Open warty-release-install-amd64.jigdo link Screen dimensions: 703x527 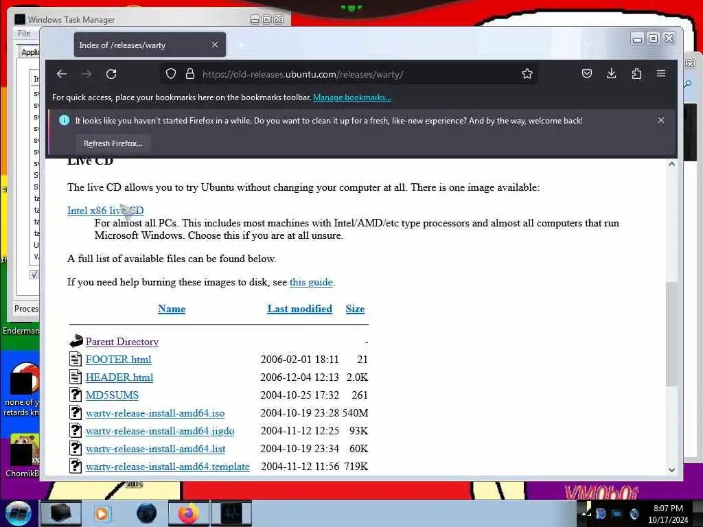[160, 431]
